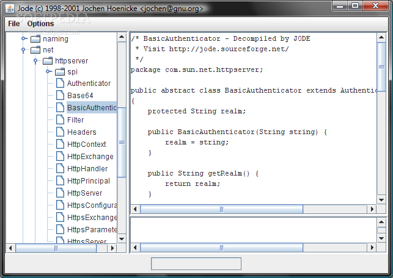Click code pane scroll left arrow
Viewport: 393px width, 278px height.
(x=135, y=209)
